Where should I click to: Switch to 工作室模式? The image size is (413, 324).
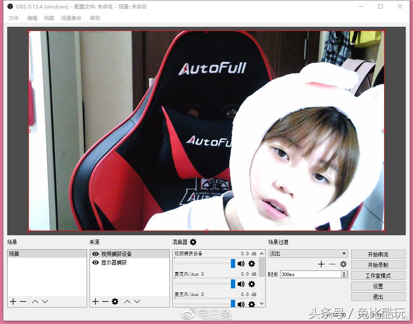tap(378, 275)
